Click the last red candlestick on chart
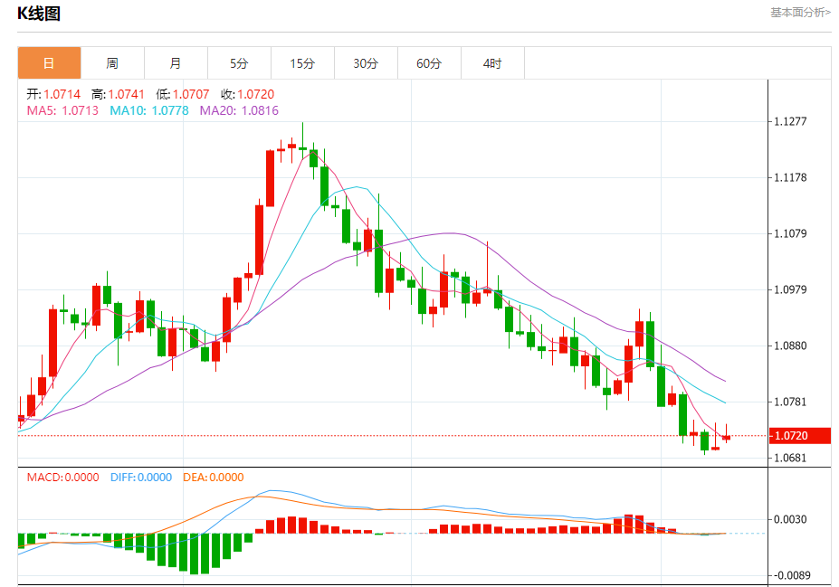Viewport: 839px width, 587px height. 726,437
